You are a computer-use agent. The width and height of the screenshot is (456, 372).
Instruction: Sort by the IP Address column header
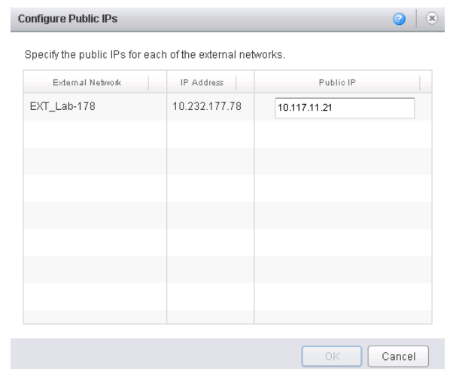coord(202,82)
